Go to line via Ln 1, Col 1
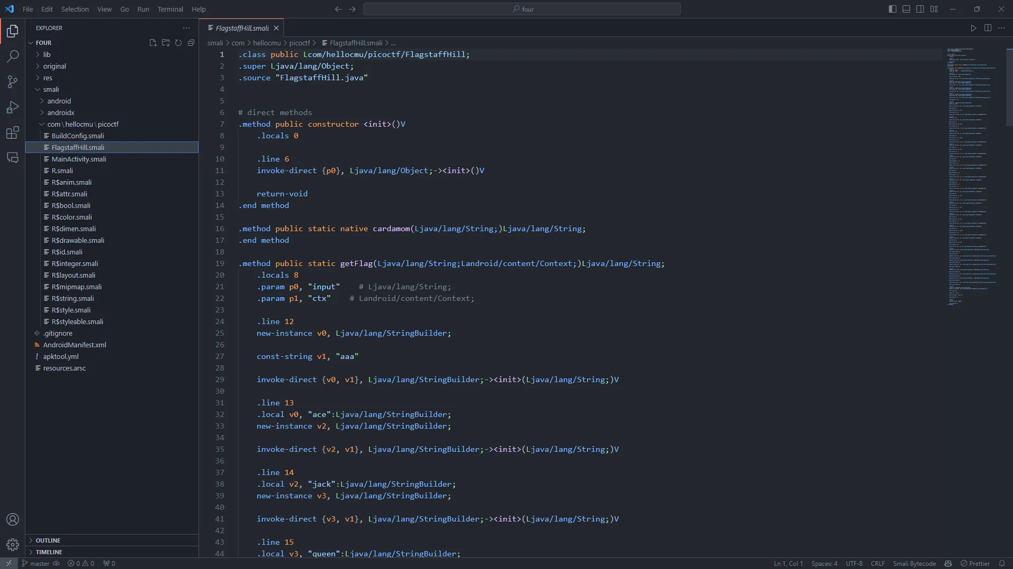1013x569 pixels. [788, 563]
